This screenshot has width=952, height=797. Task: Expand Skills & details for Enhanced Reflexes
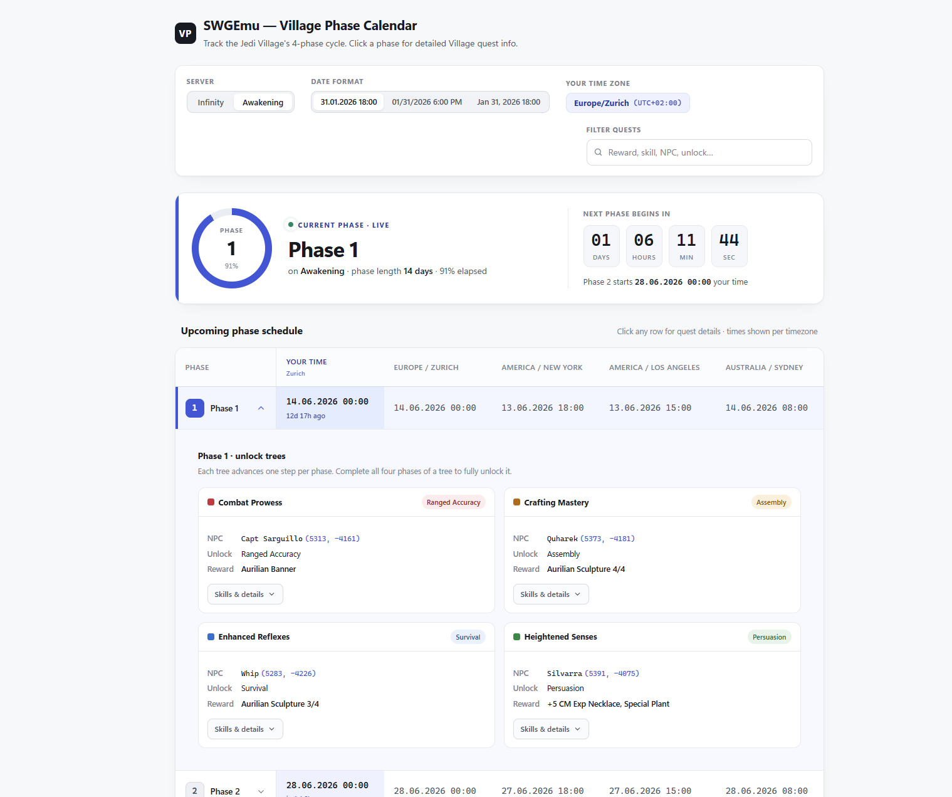point(245,729)
